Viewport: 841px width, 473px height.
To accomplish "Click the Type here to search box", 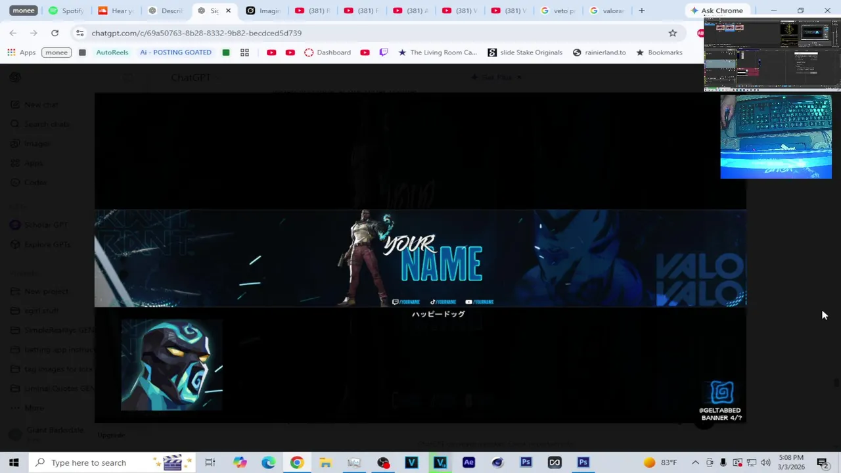I will click(112, 462).
